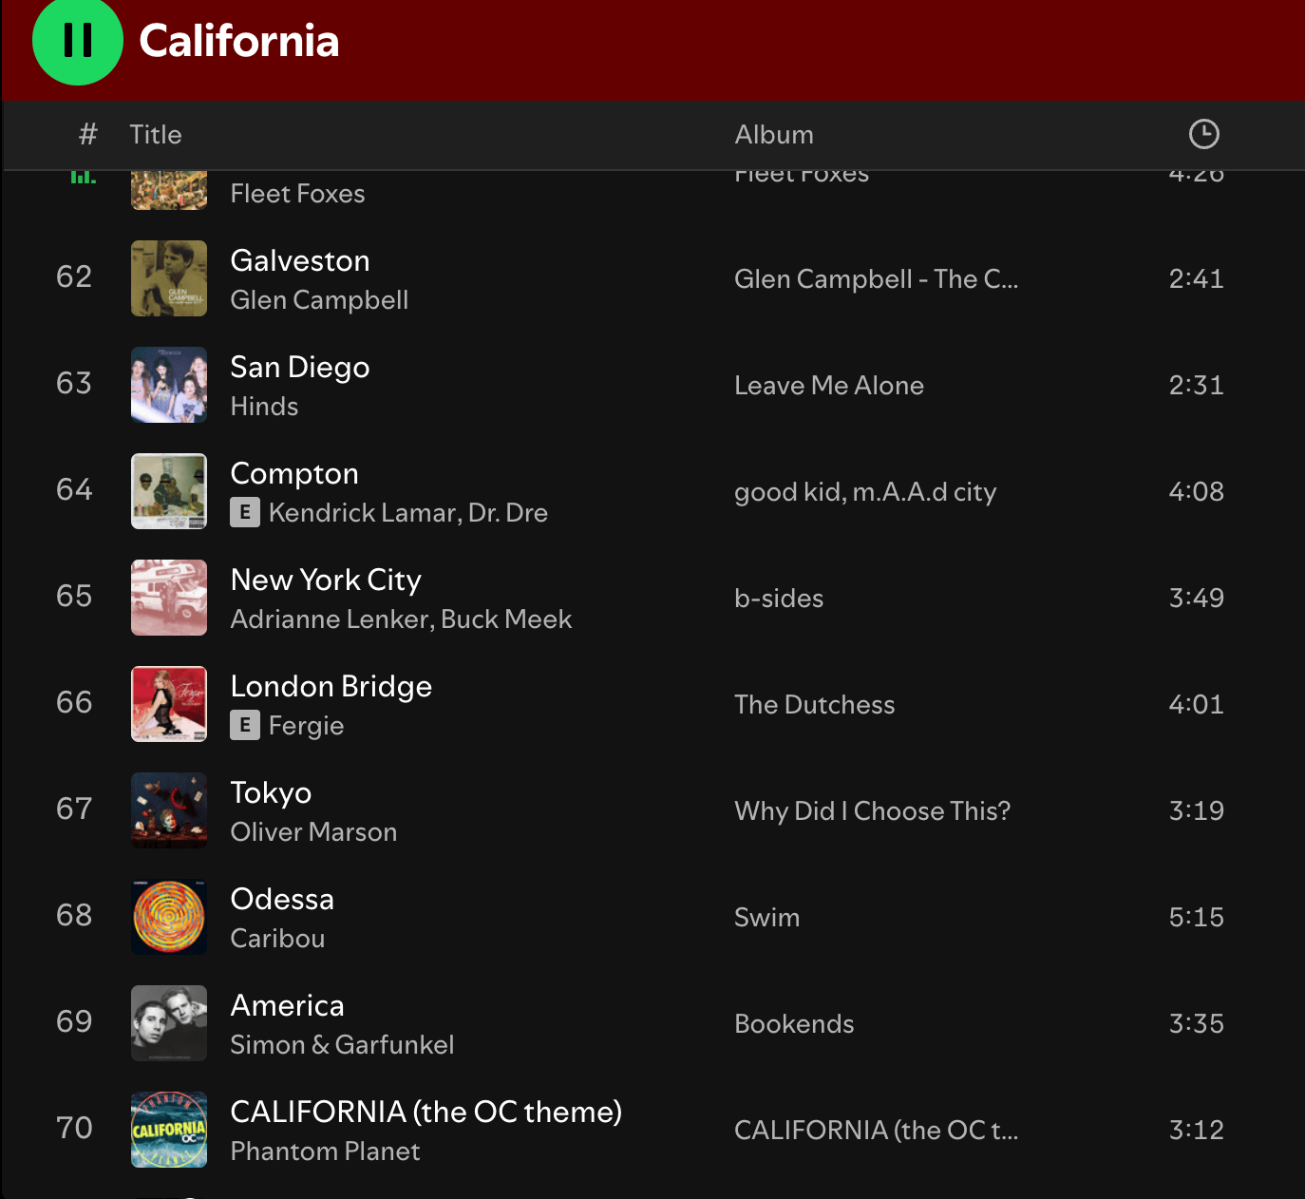Click the New York City cover art

pos(169,598)
